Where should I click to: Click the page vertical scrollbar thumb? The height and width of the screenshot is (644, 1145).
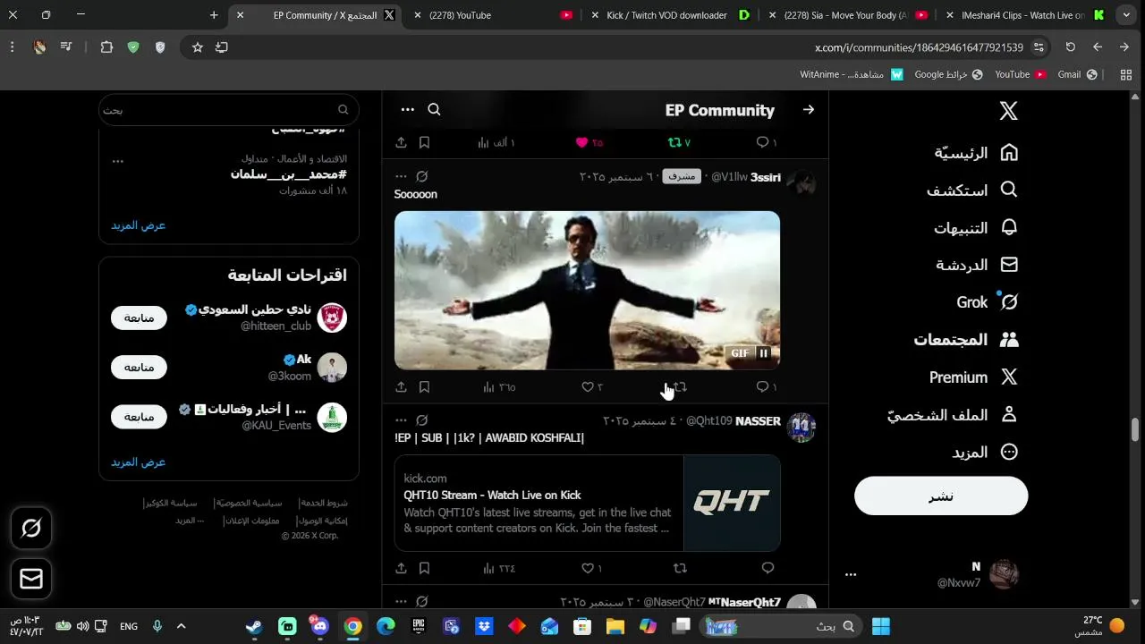point(1135,429)
